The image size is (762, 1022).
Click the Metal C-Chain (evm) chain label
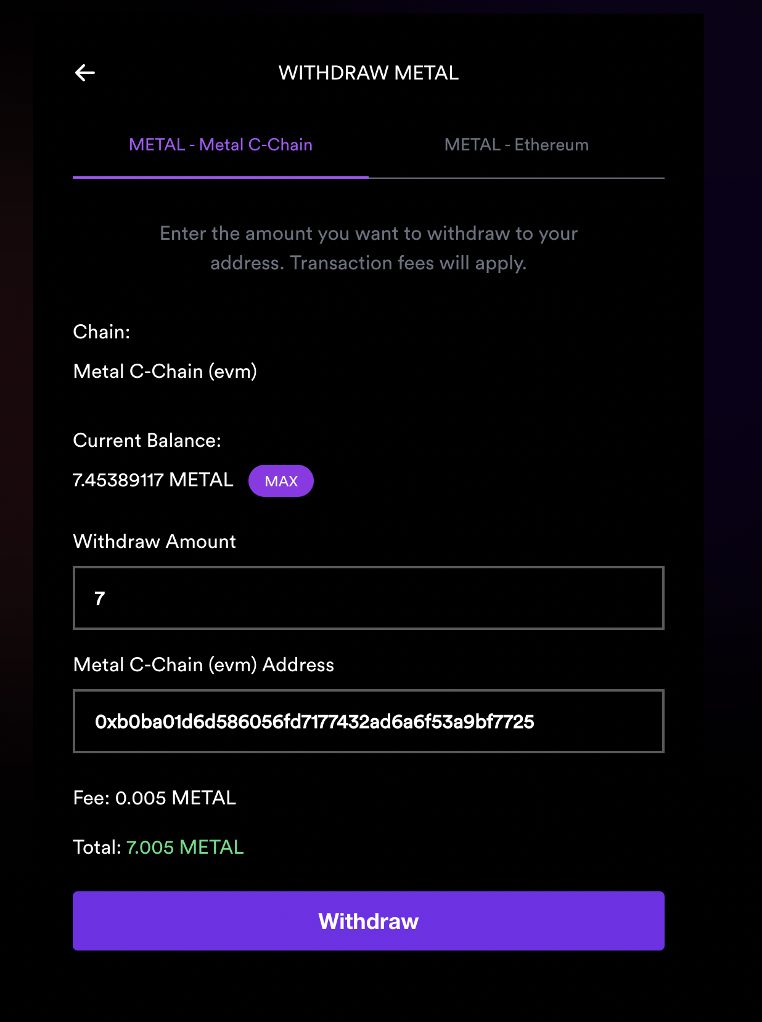point(165,371)
